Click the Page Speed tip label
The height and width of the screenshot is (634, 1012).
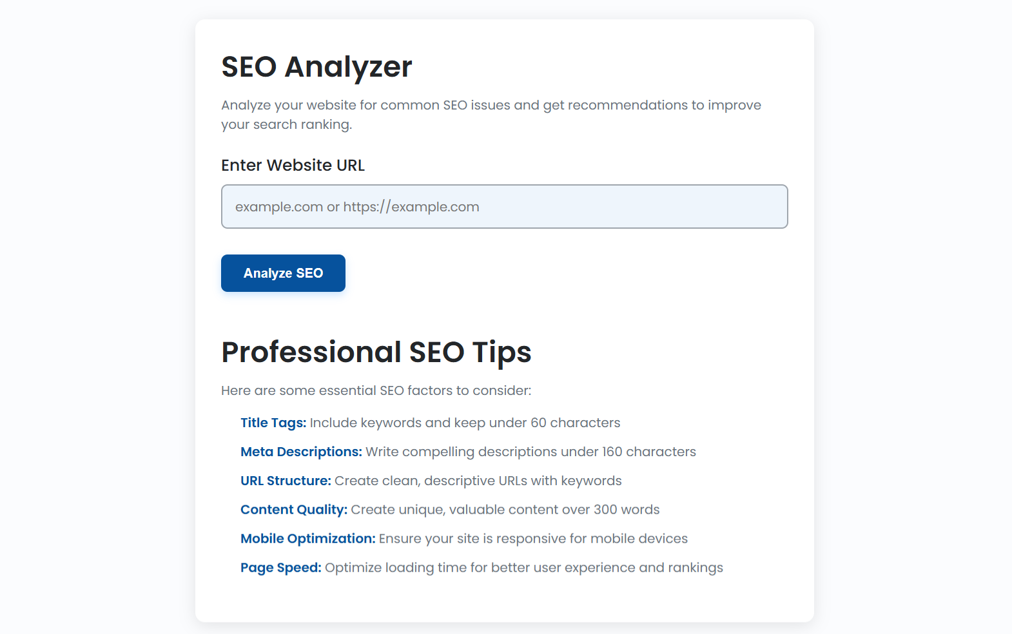(x=280, y=568)
